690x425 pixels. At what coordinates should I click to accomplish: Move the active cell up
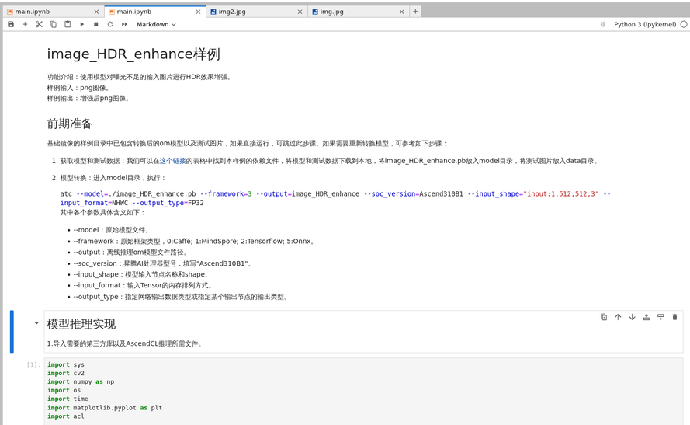[618, 317]
